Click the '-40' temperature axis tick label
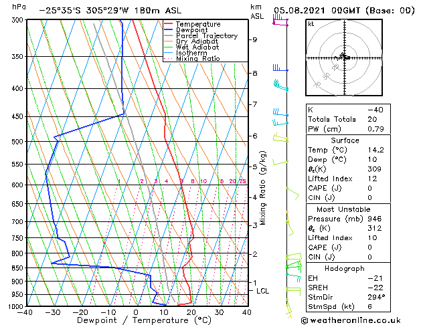Viewport: 421px width, 325px height. tap(25, 312)
